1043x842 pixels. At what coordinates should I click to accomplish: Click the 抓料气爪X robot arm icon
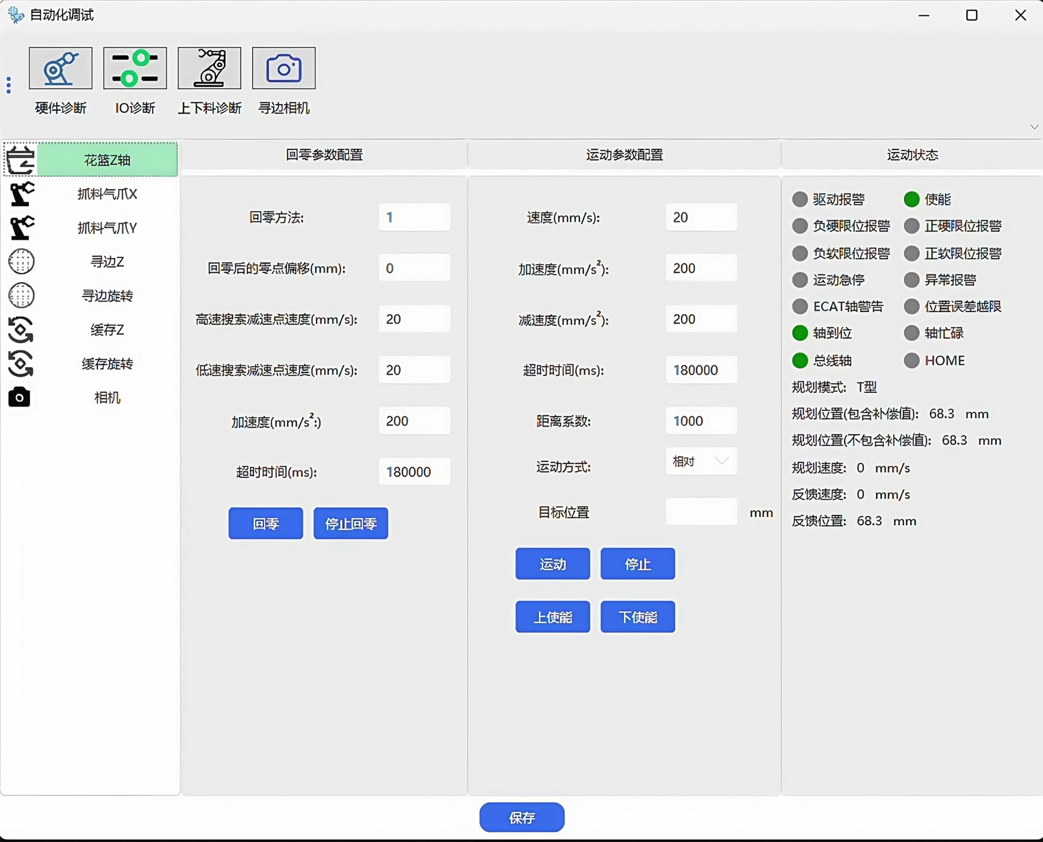click(22, 194)
